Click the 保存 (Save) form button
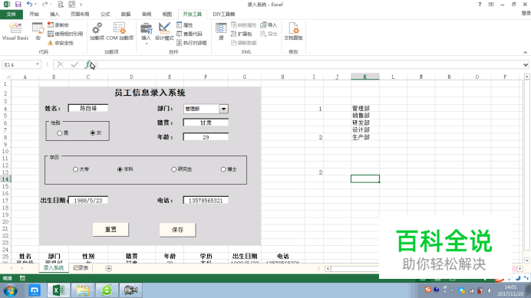 177,230
